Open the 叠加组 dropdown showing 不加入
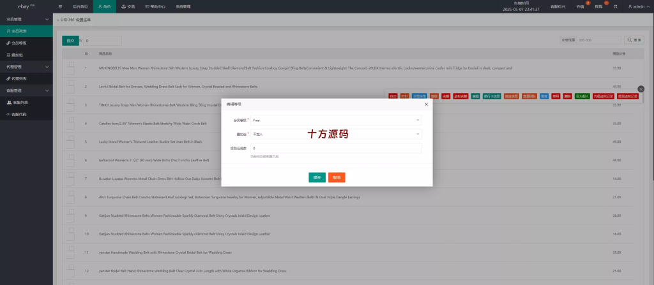This screenshot has width=654, height=285. click(x=336, y=134)
